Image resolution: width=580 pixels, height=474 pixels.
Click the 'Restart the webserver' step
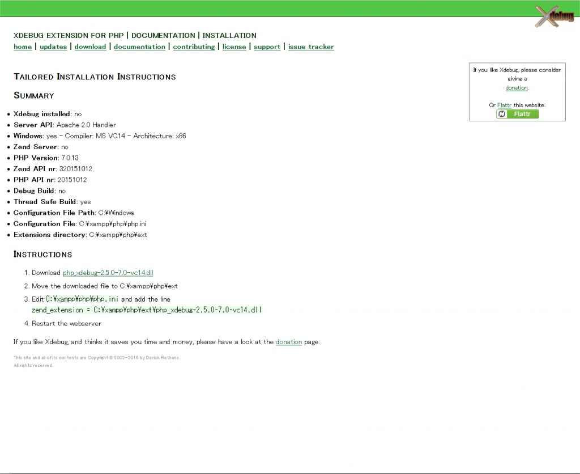[x=67, y=324]
